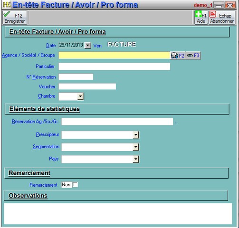This screenshot has width=239, height=228.
Task: Click inside the Observations text area
Action: (118, 214)
